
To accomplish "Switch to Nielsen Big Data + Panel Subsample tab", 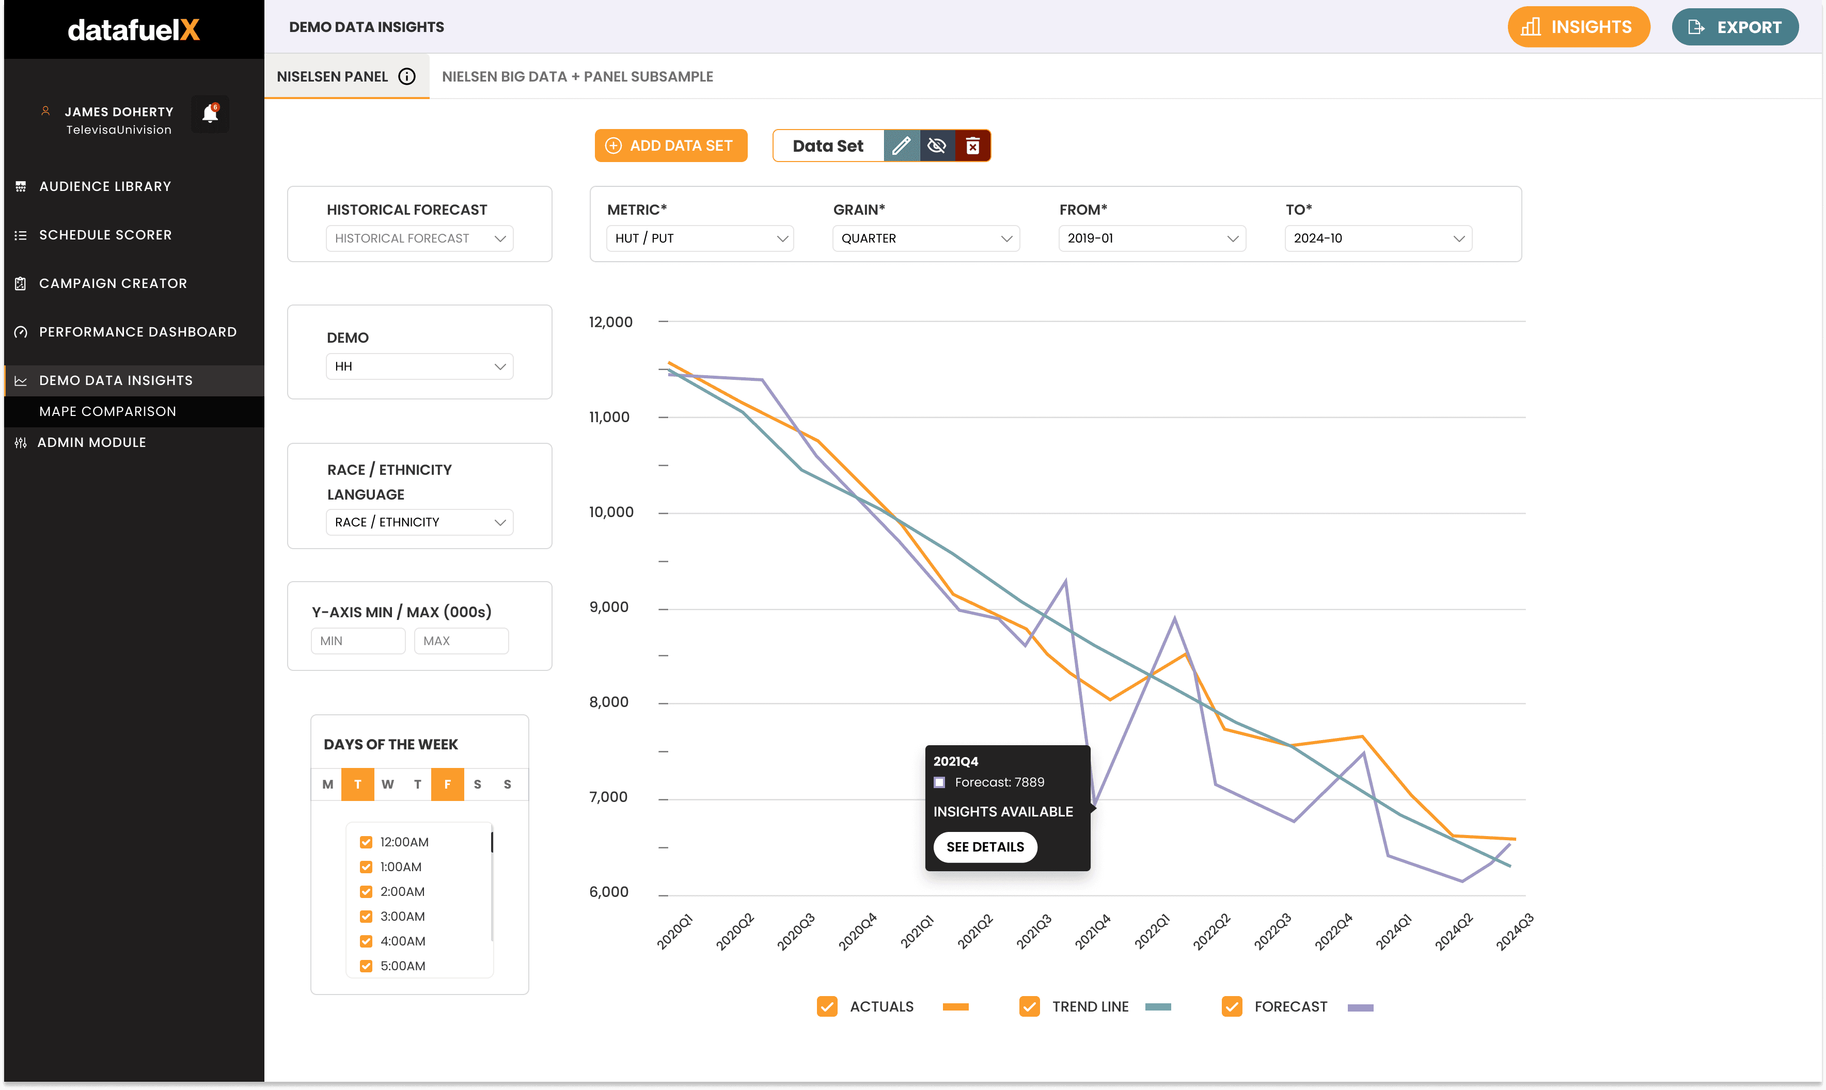I will pos(577,76).
